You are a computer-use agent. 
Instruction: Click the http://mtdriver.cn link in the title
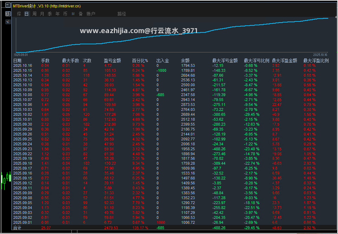pos(65,6)
